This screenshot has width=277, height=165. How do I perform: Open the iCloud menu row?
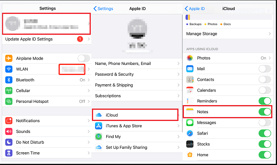click(x=135, y=115)
